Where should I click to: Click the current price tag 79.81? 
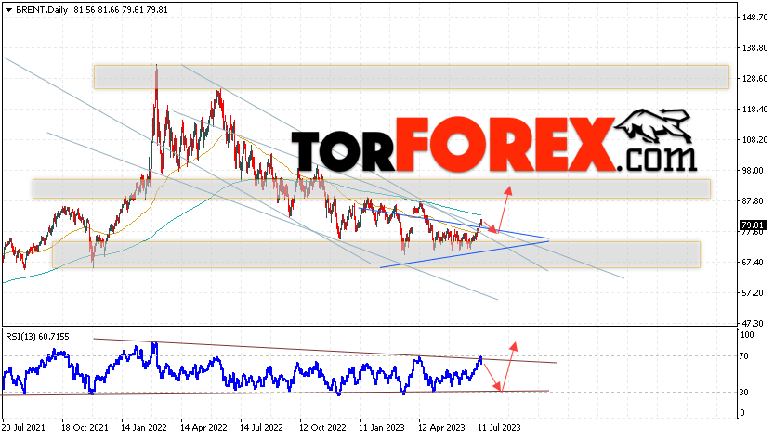point(753,225)
